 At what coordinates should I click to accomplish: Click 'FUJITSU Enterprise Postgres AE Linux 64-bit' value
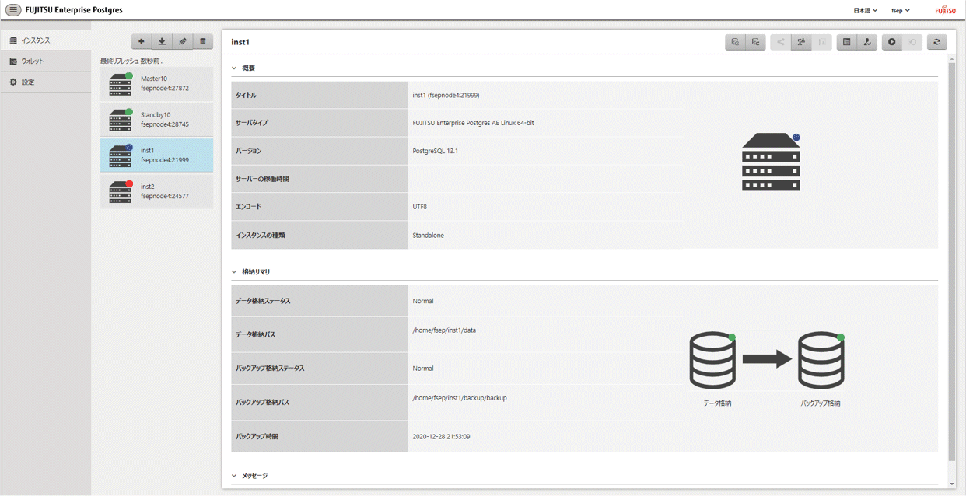(473, 123)
